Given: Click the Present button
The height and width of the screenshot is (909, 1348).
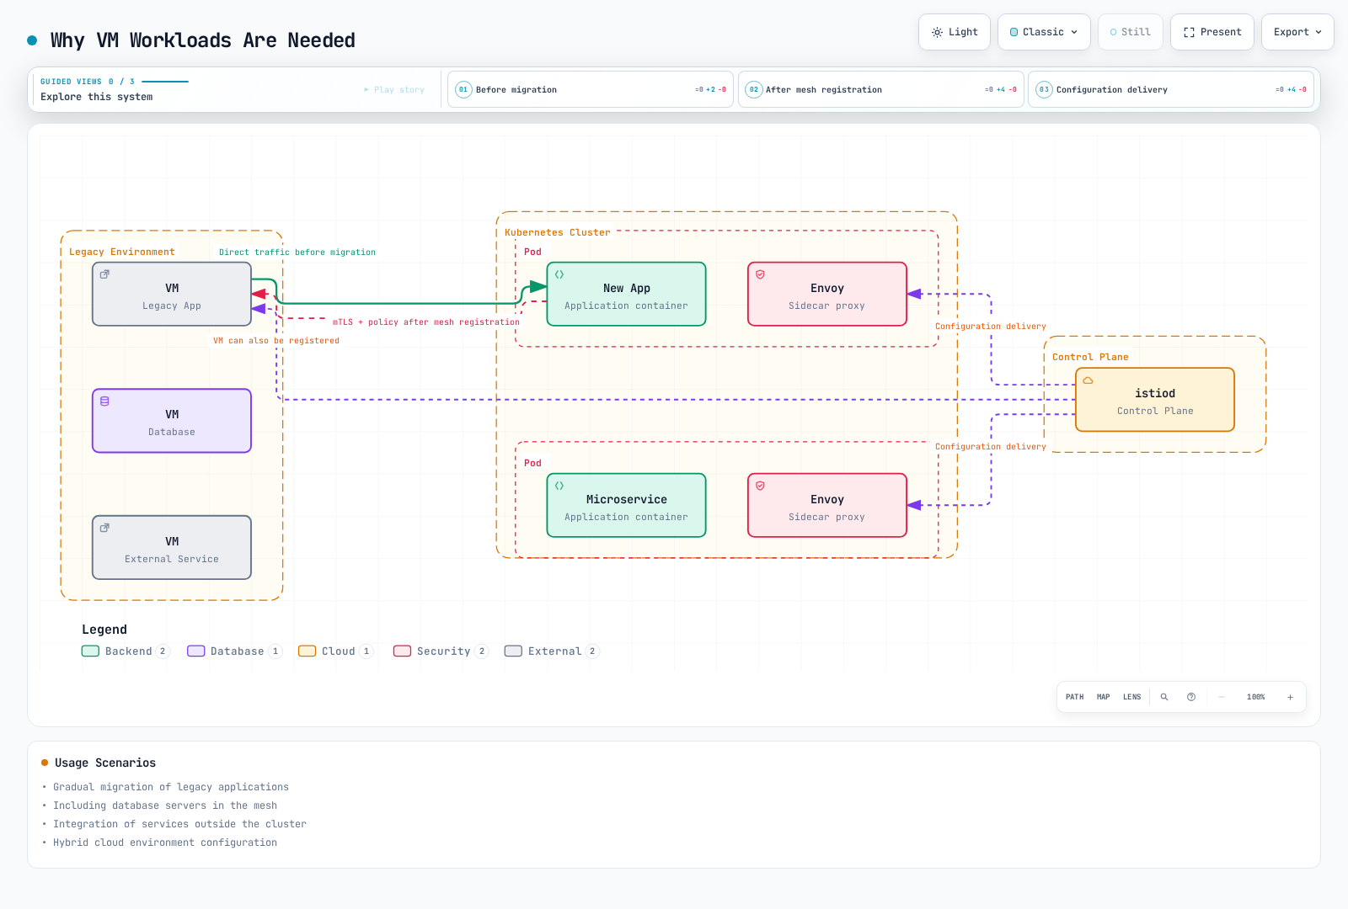Looking at the screenshot, I should [x=1212, y=32].
